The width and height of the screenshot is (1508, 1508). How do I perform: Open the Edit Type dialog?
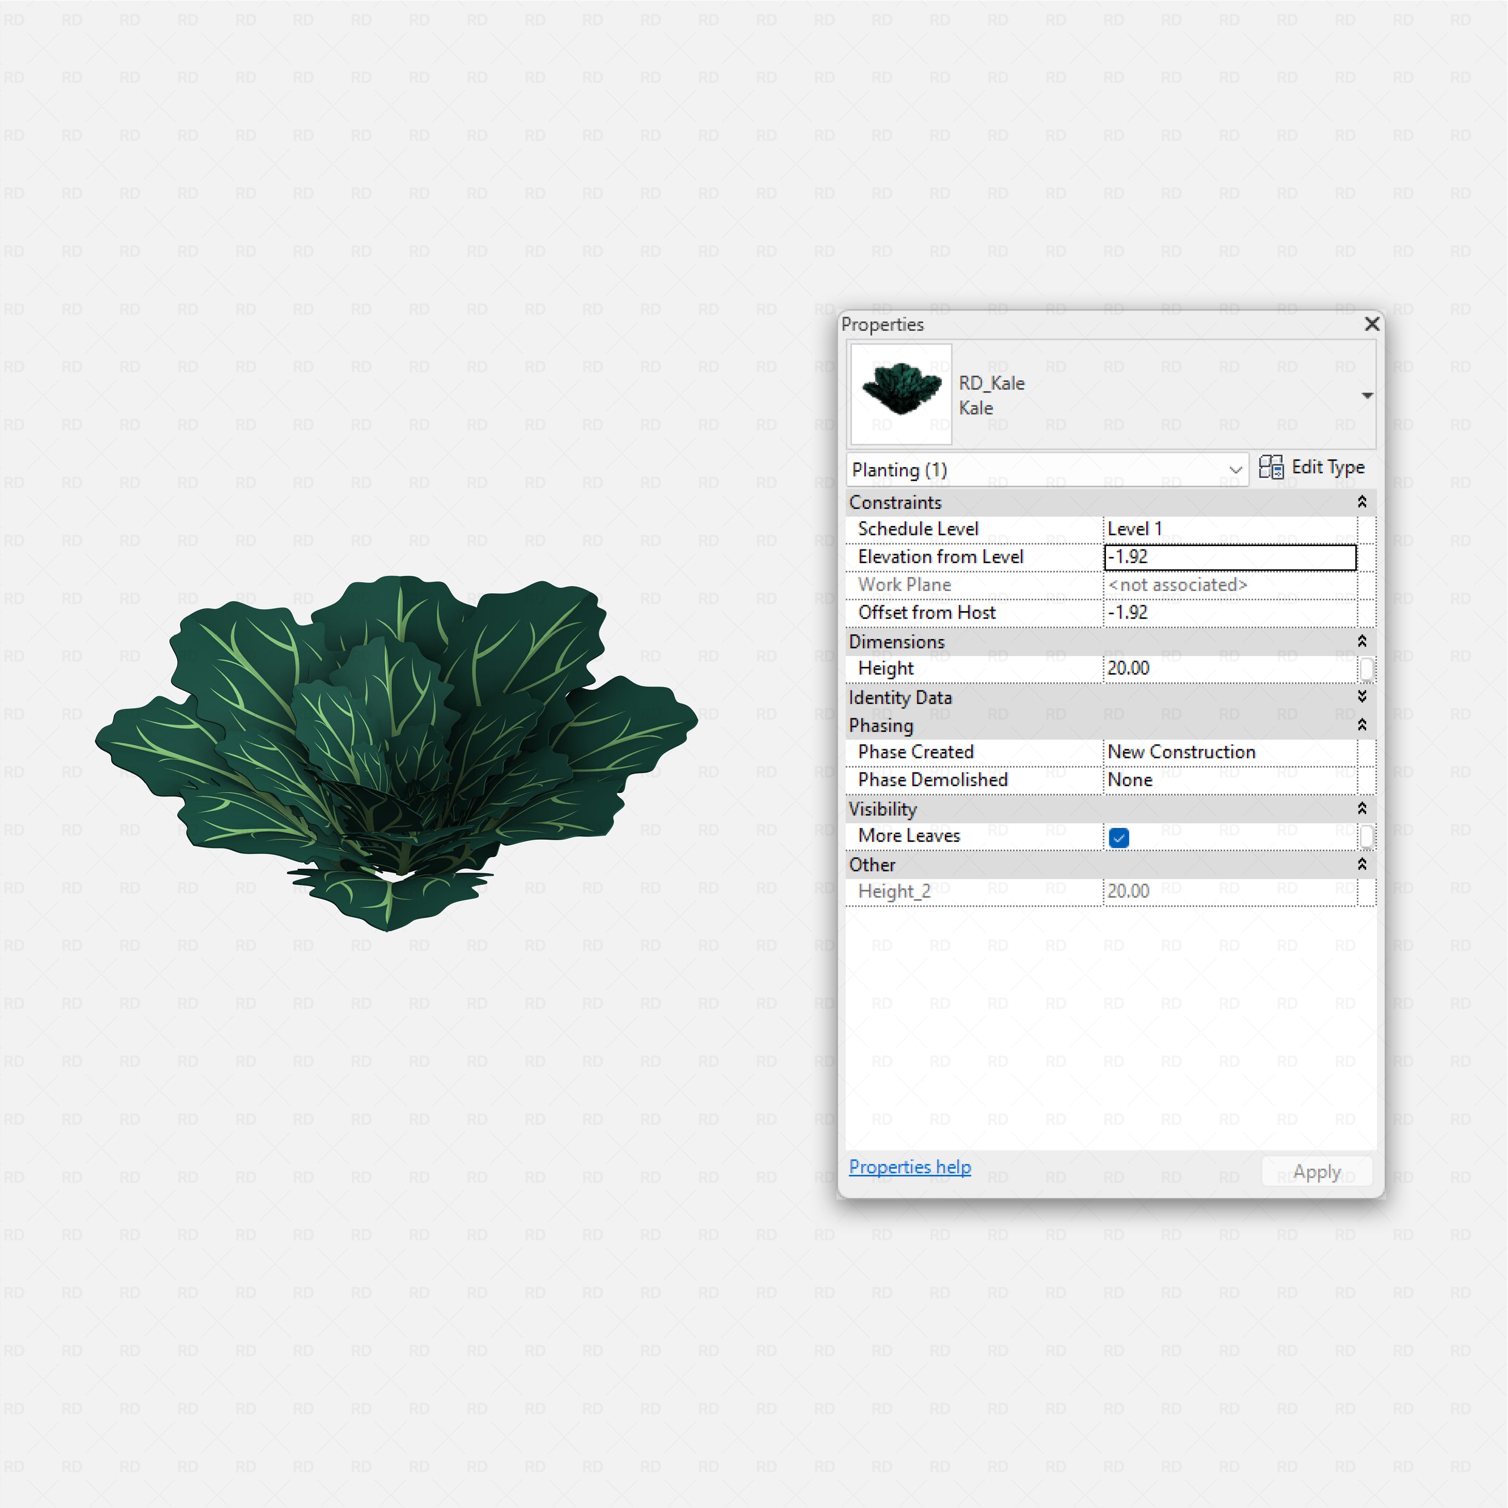coord(1314,467)
